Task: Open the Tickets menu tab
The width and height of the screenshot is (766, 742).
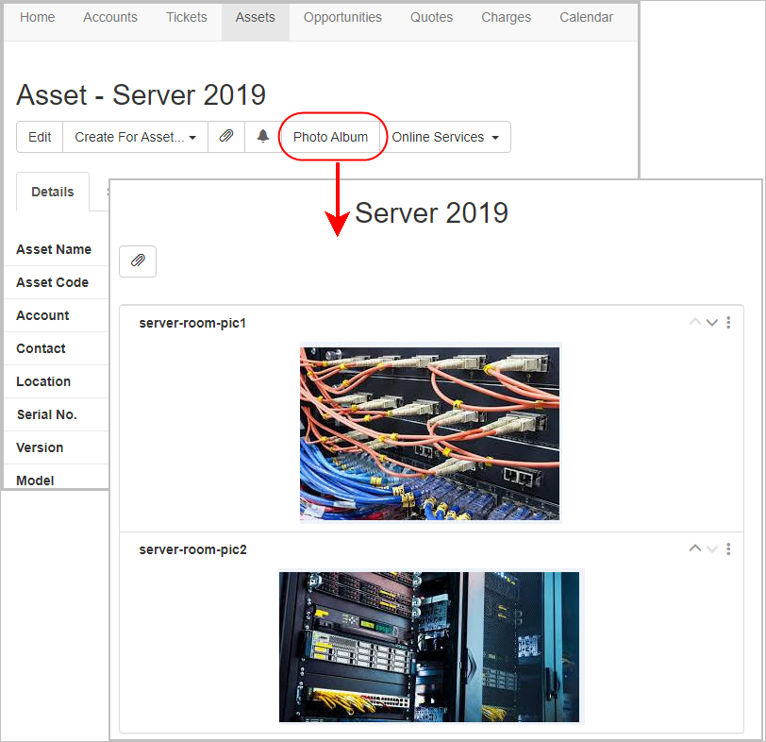Action: pyautogui.click(x=187, y=17)
